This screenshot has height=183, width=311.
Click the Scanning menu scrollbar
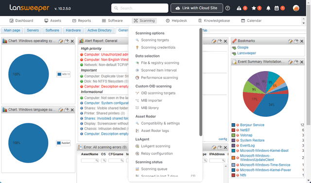(201, 82)
